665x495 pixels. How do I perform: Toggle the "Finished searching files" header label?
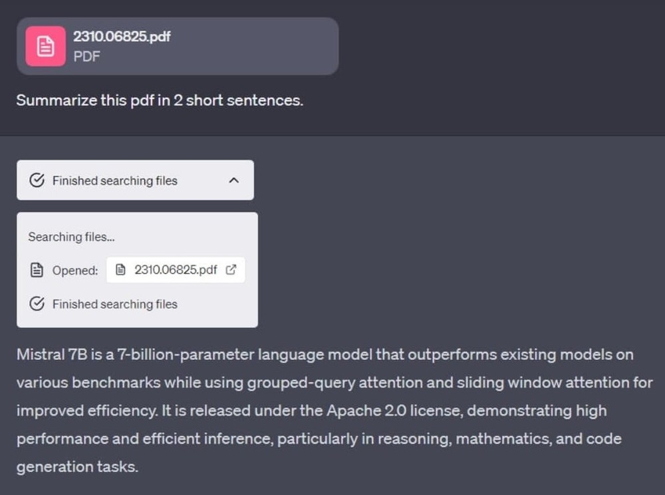tap(114, 180)
